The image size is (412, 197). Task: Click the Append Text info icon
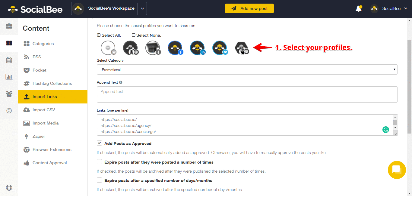click(x=121, y=82)
